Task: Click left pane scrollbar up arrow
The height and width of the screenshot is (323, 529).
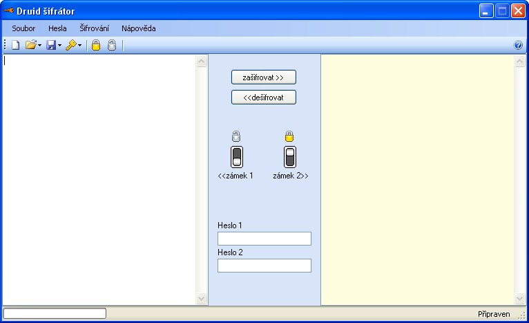Action: [x=201, y=62]
